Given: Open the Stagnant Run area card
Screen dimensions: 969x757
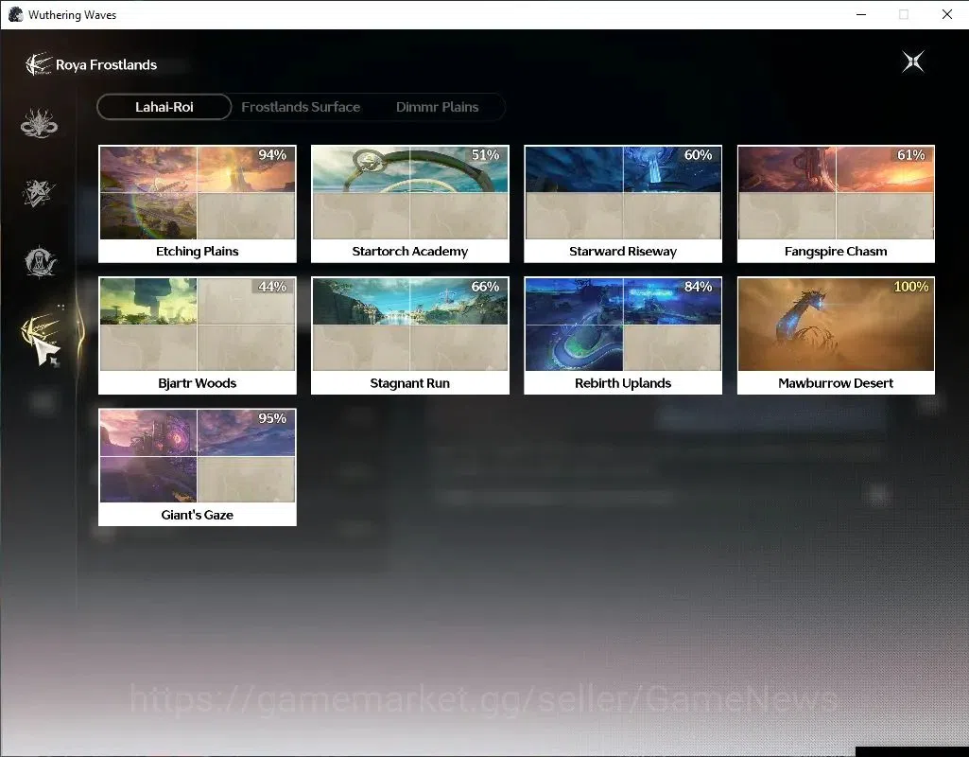Looking at the screenshot, I should (409, 336).
